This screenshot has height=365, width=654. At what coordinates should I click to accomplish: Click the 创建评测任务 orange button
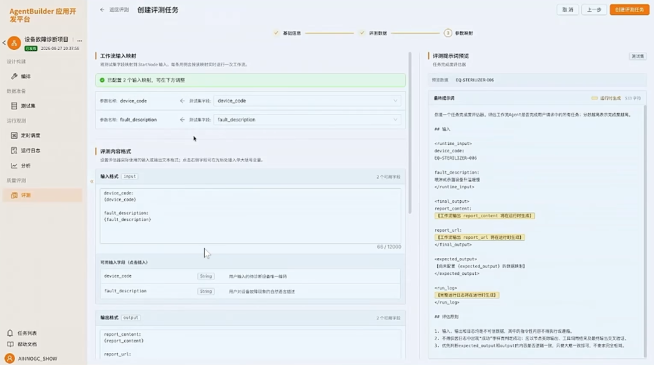coord(629,10)
